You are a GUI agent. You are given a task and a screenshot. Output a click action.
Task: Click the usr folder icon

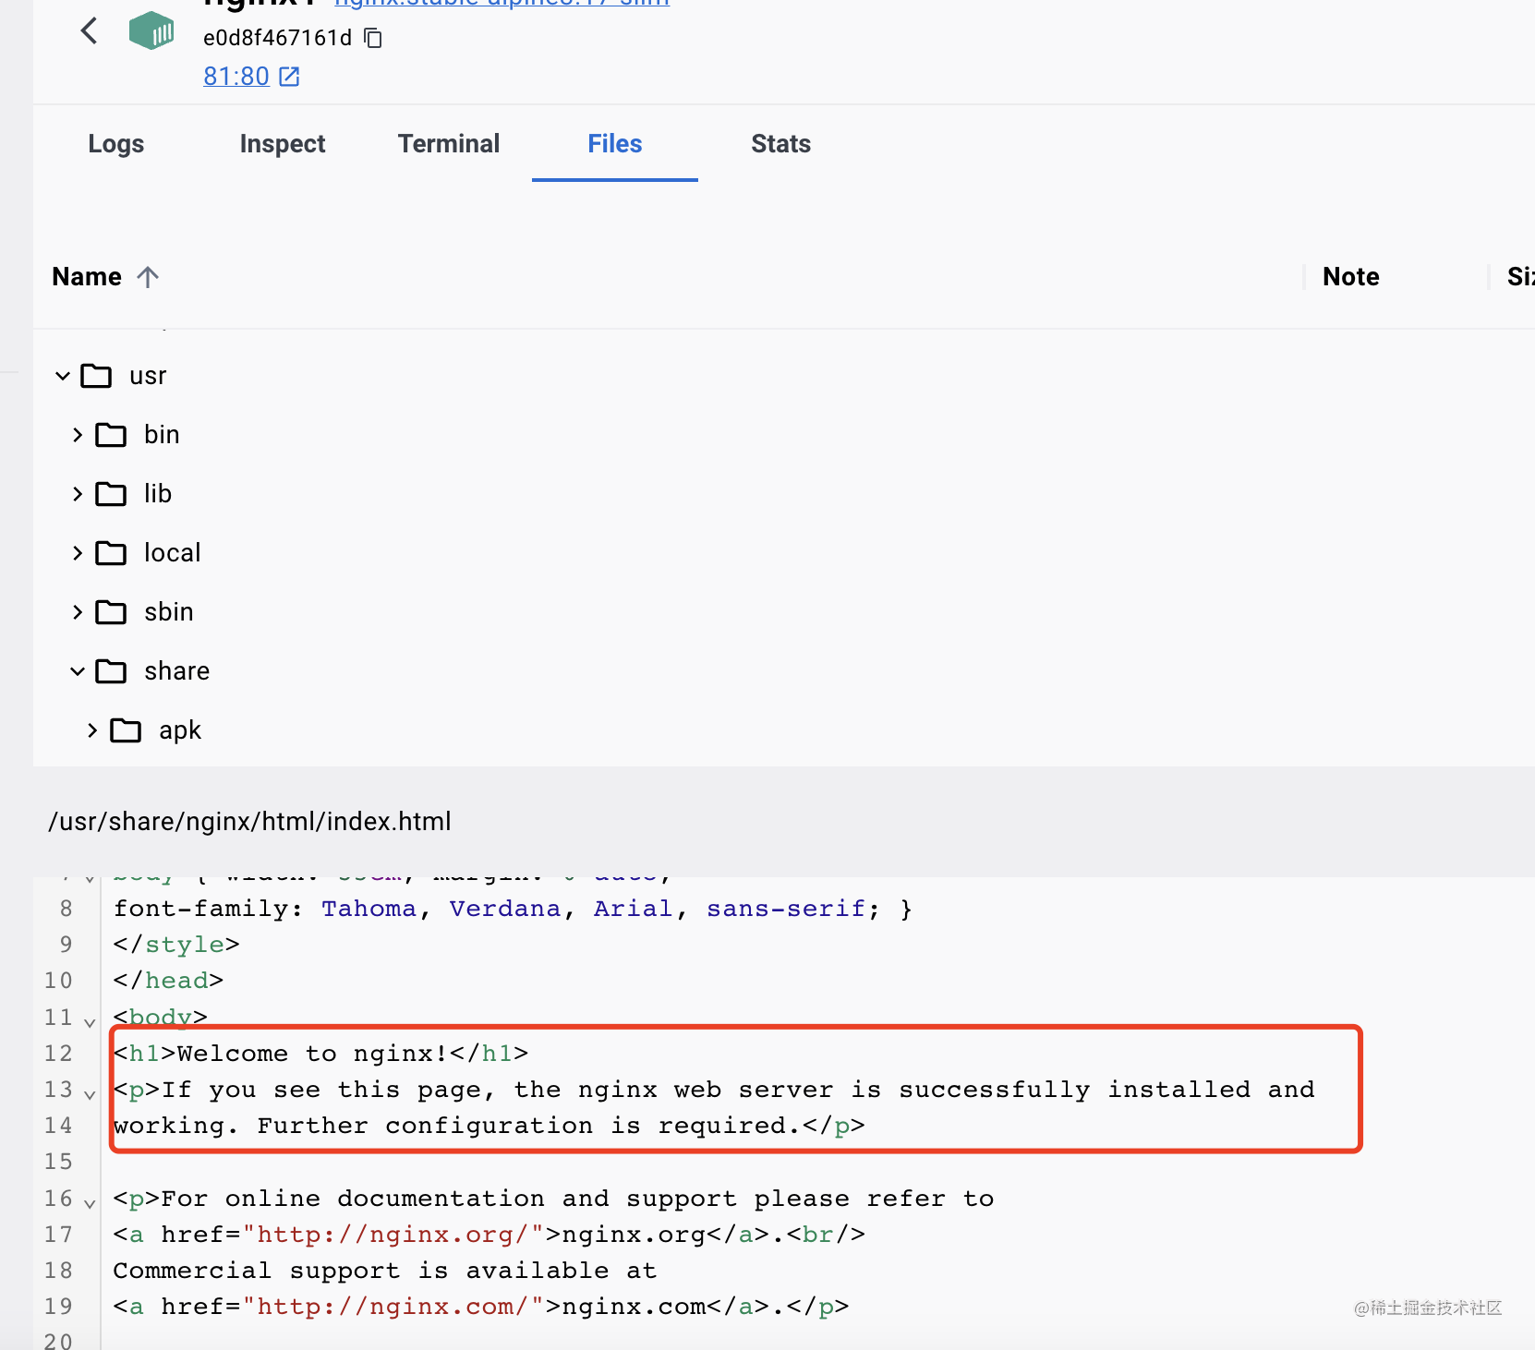96,376
